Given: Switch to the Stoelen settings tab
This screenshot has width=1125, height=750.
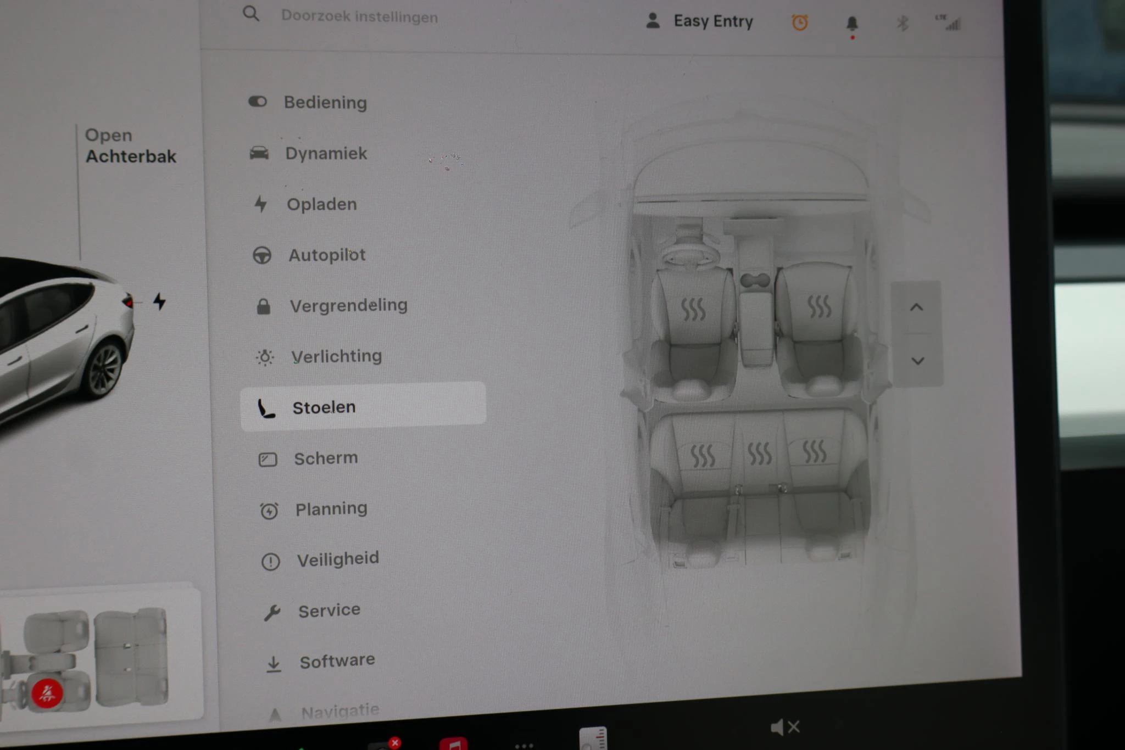Looking at the screenshot, I should (x=325, y=406).
